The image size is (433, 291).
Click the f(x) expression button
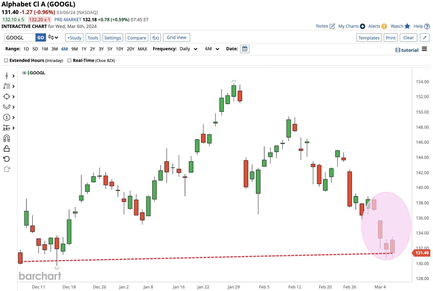(156, 38)
